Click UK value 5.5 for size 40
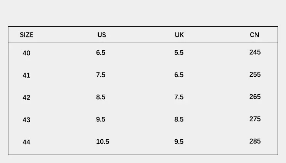The image size is (286, 163). tap(179, 53)
